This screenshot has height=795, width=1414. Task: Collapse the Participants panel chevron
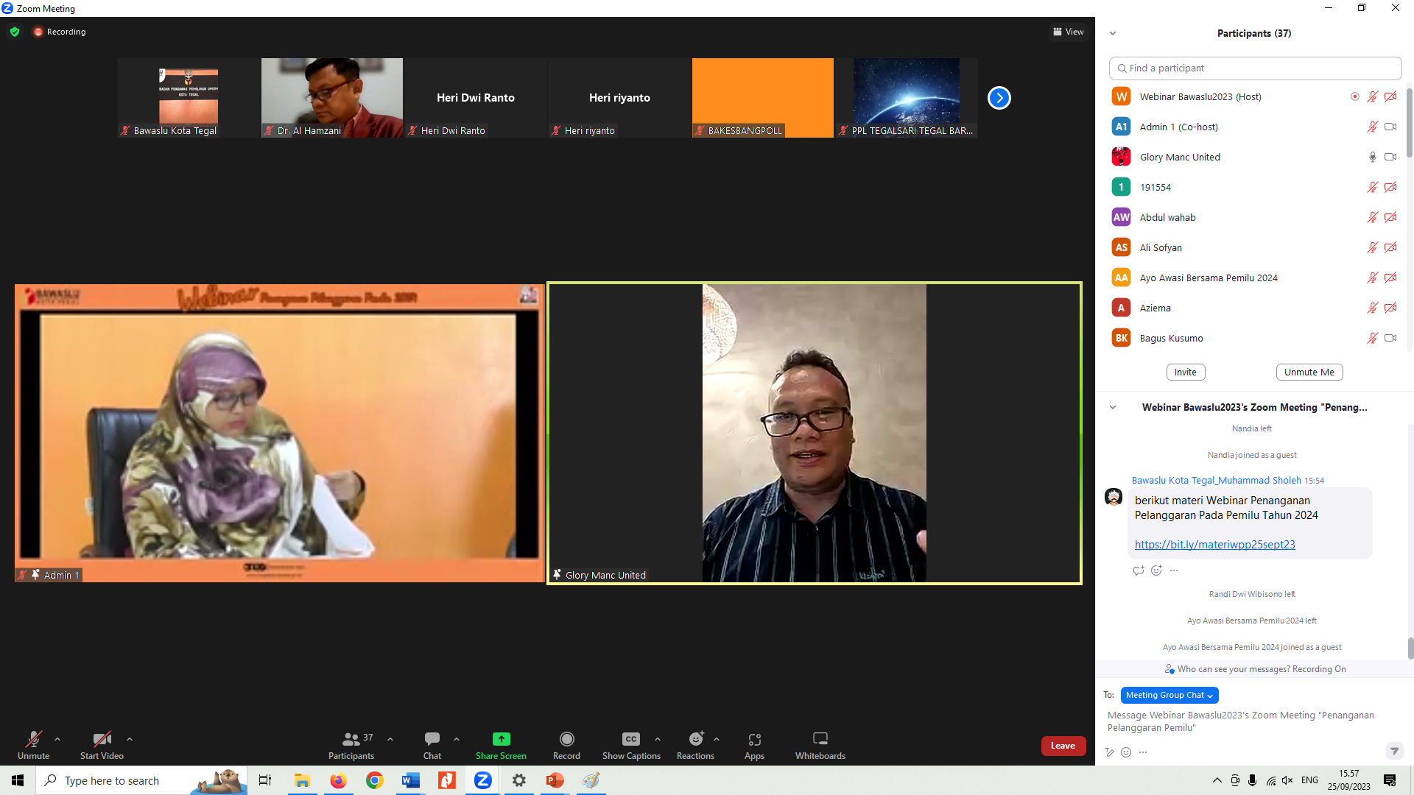click(x=1113, y=33)
